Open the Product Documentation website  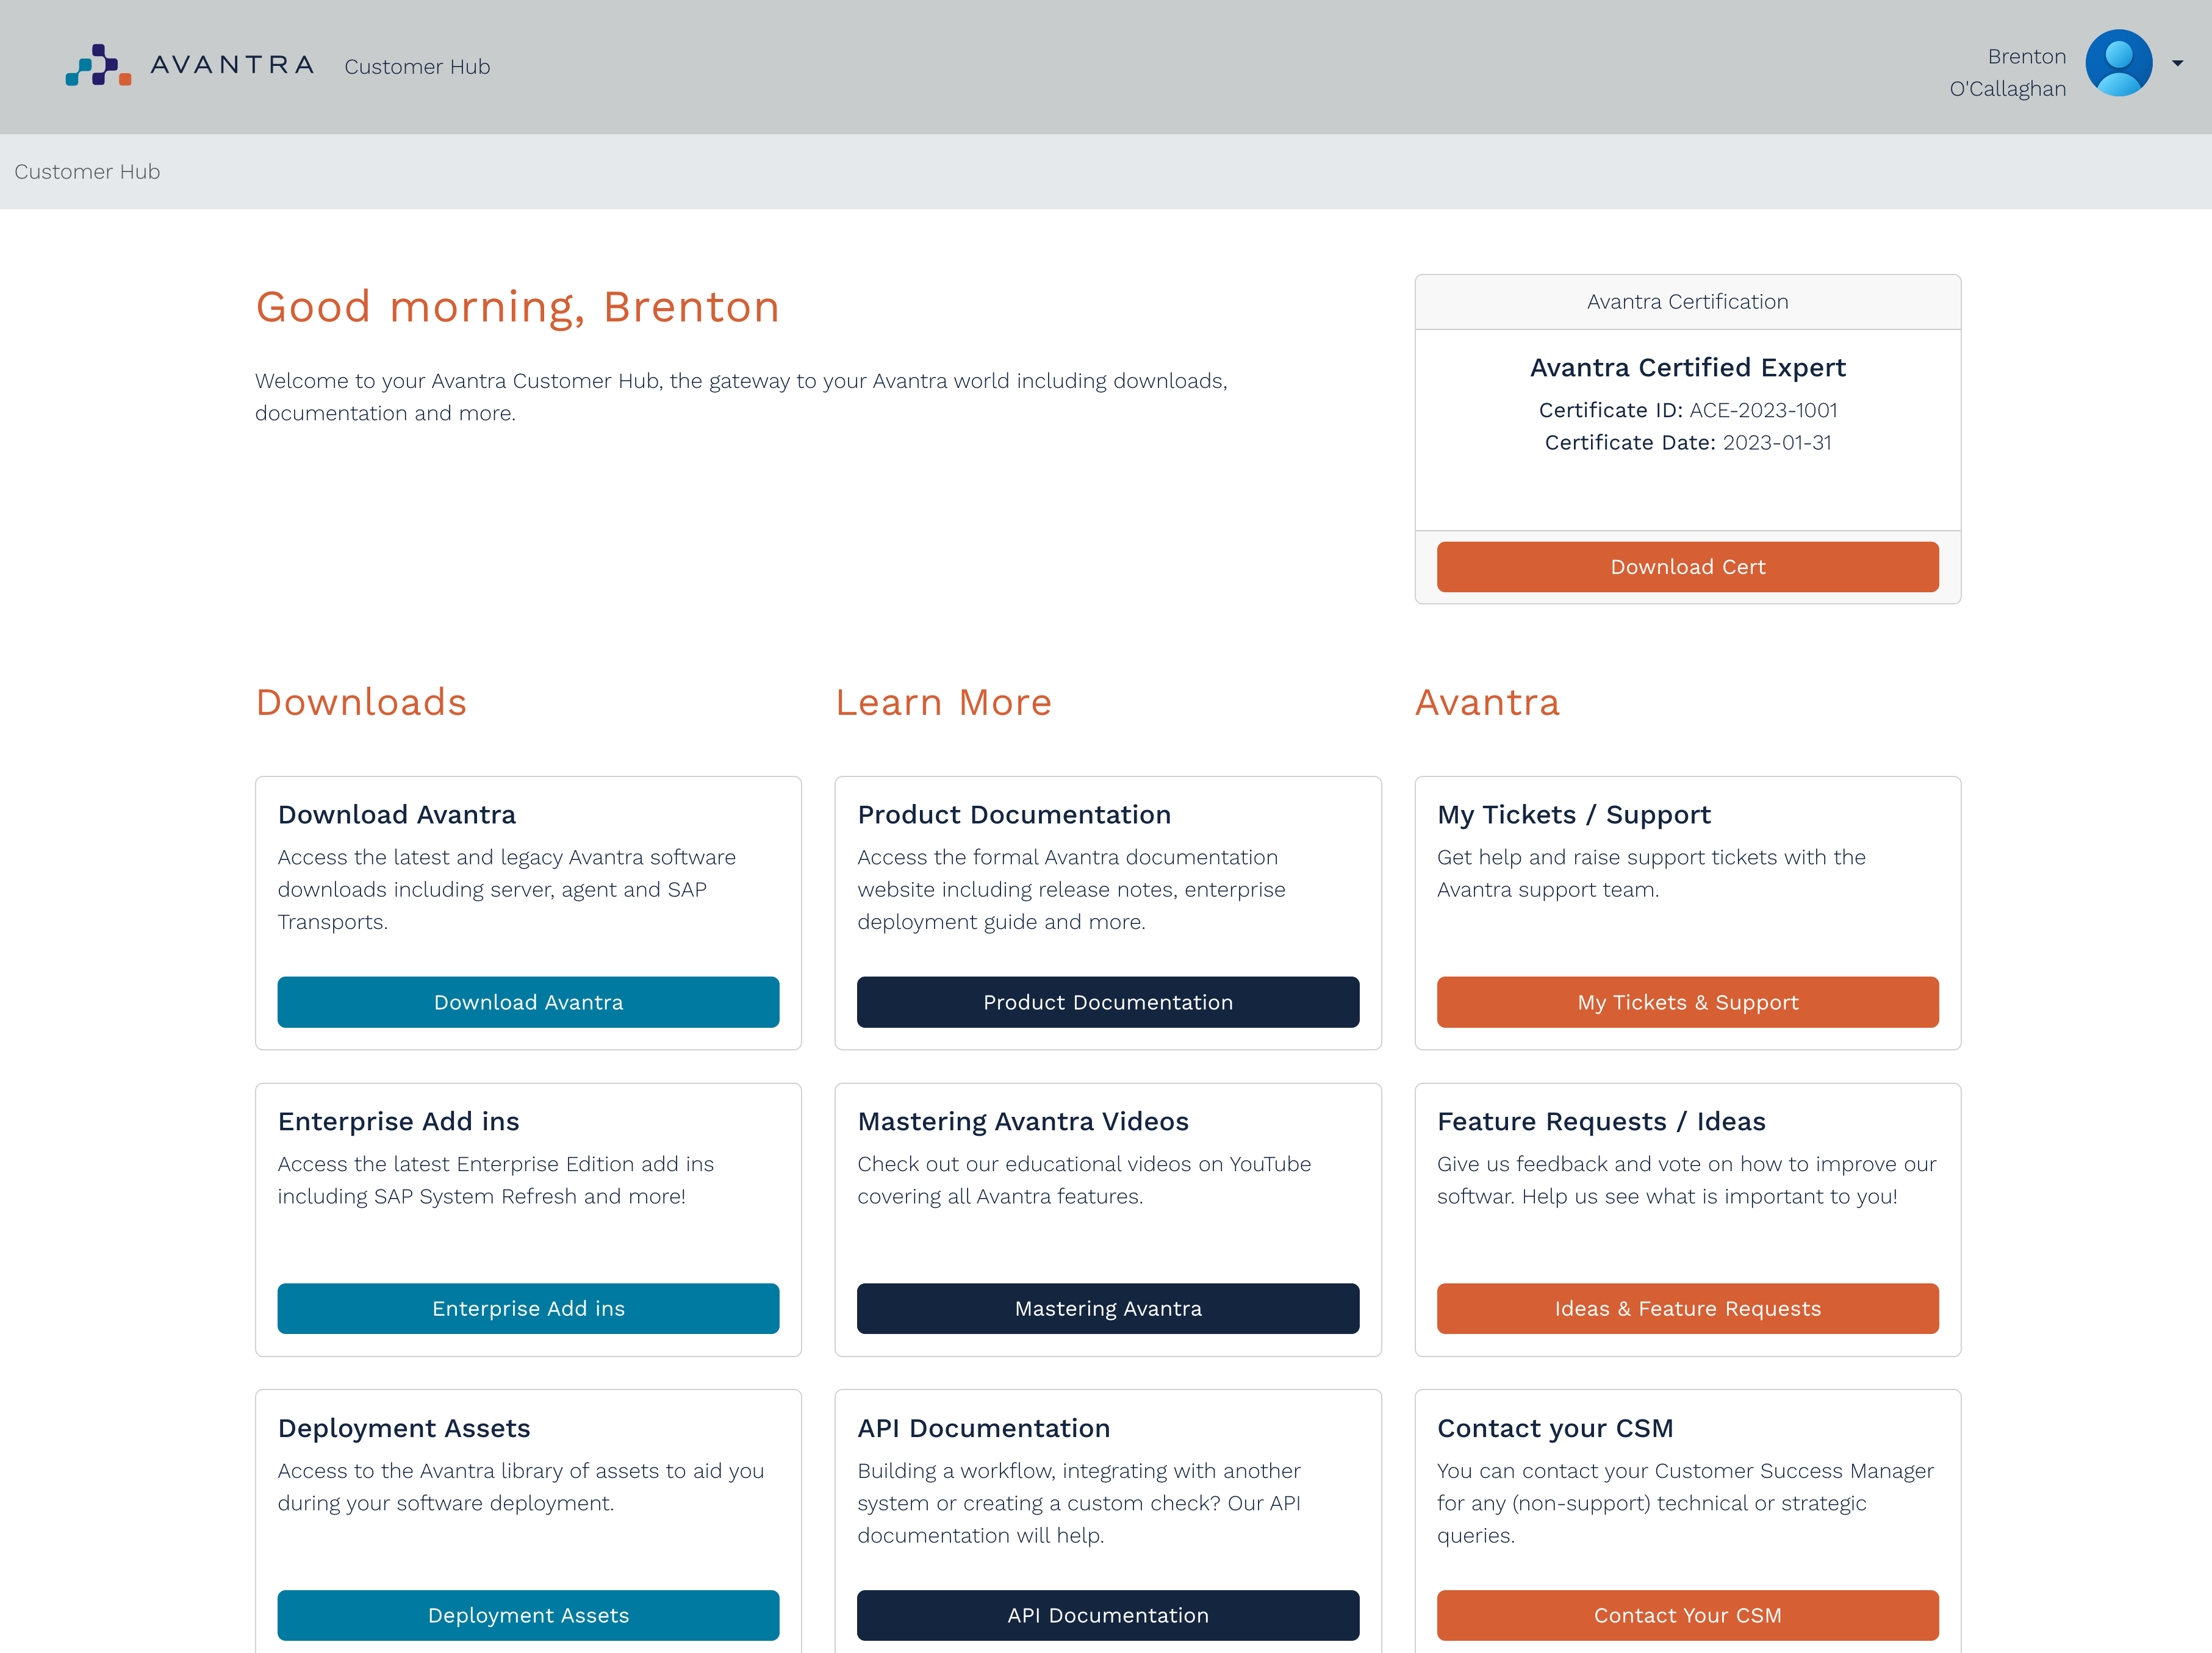(x=1107, y=1001)
